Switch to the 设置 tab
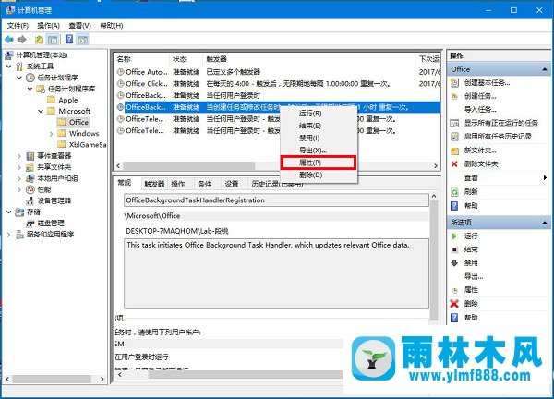The width and height of the screenshot is (554, 399). pos(232,184)
